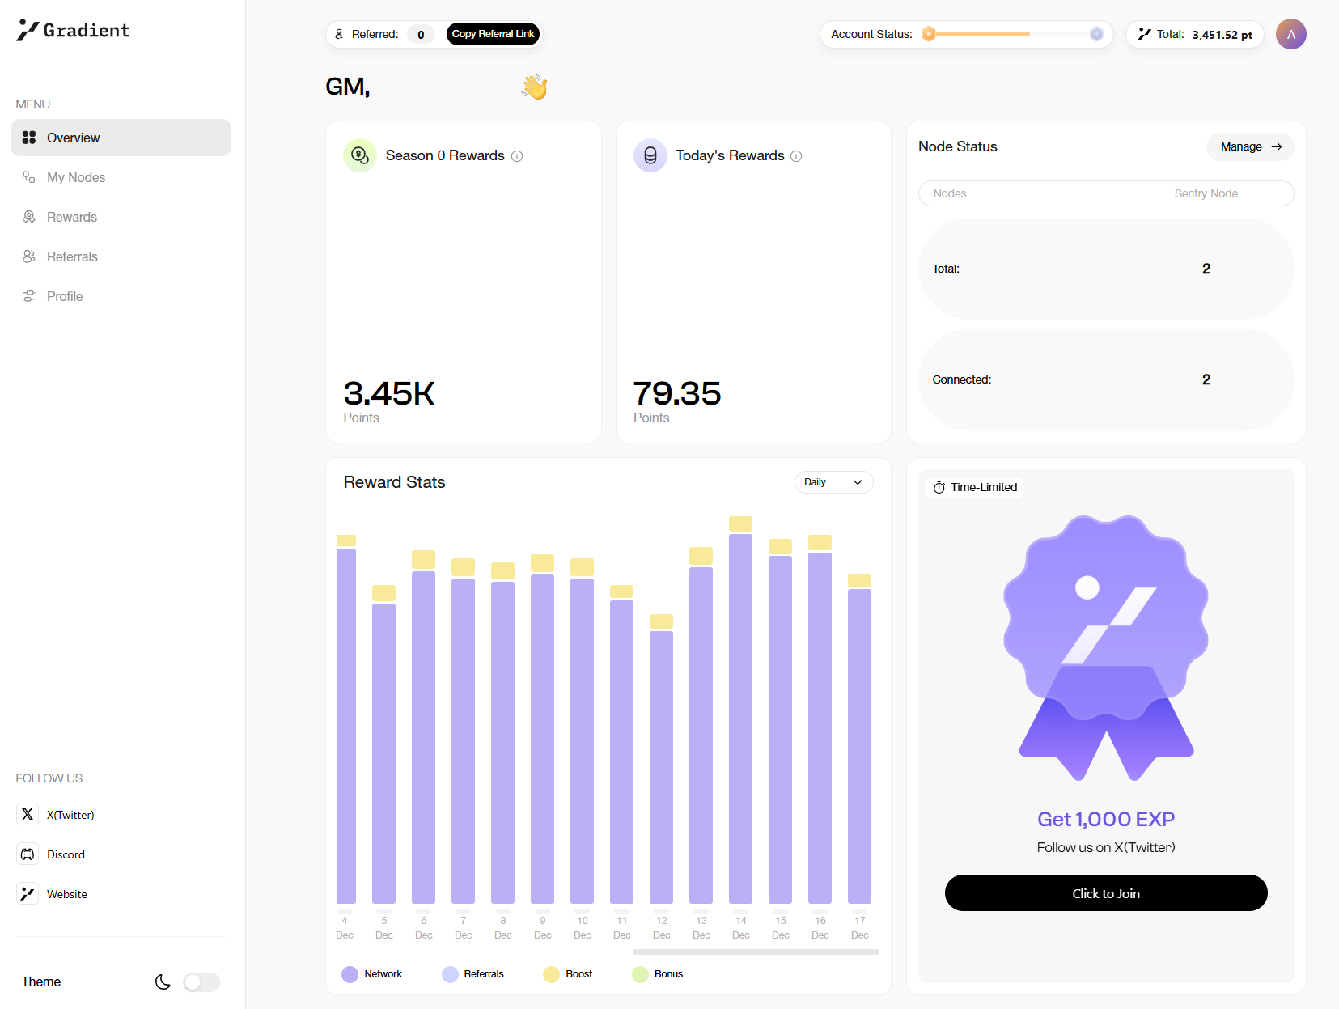Toggle the Network legend swatch
This screenshot has height=1009, width=1339.
tap(350, 974)
